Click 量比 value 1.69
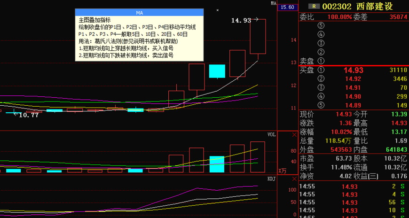The height and width of the screenshot is (218, 409). point(401,141)
